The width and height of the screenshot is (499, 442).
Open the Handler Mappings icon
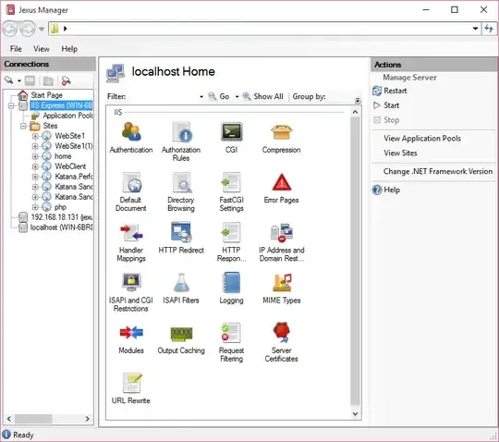131,232
